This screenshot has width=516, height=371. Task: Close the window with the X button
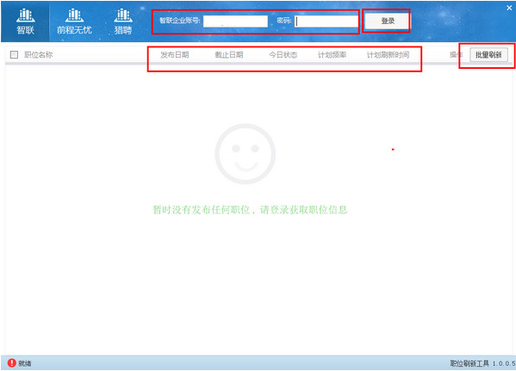(509, 8)
